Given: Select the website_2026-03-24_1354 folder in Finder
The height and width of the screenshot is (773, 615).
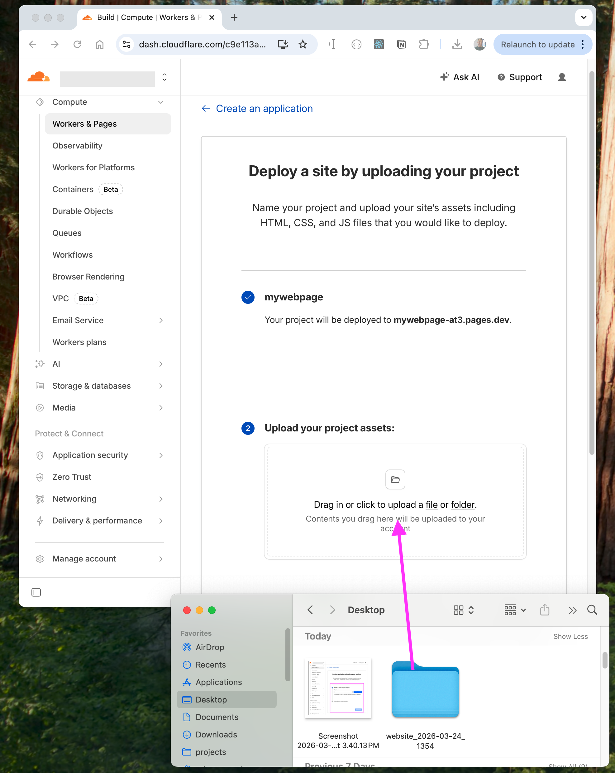Looking at the screenshot, I should (x=425, y=688).
